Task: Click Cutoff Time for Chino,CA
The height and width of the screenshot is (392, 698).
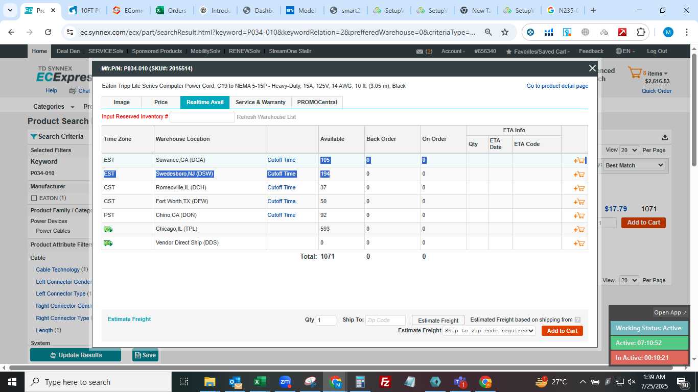Action: (282, 215)
